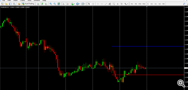Tile chart windows icon
Viewport: 188px width, 90px height.
pos(59,4)
